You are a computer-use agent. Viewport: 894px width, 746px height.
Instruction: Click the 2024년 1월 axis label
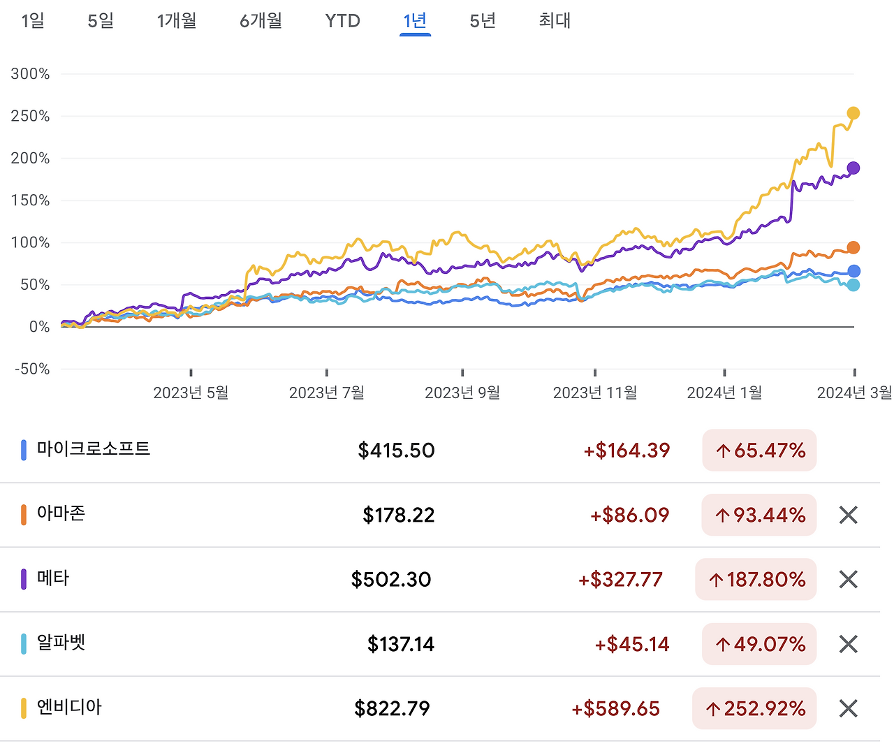pyautogui.click(x=724, y=393)
